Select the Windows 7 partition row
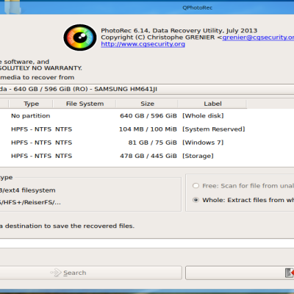 (x=147, y=143)
